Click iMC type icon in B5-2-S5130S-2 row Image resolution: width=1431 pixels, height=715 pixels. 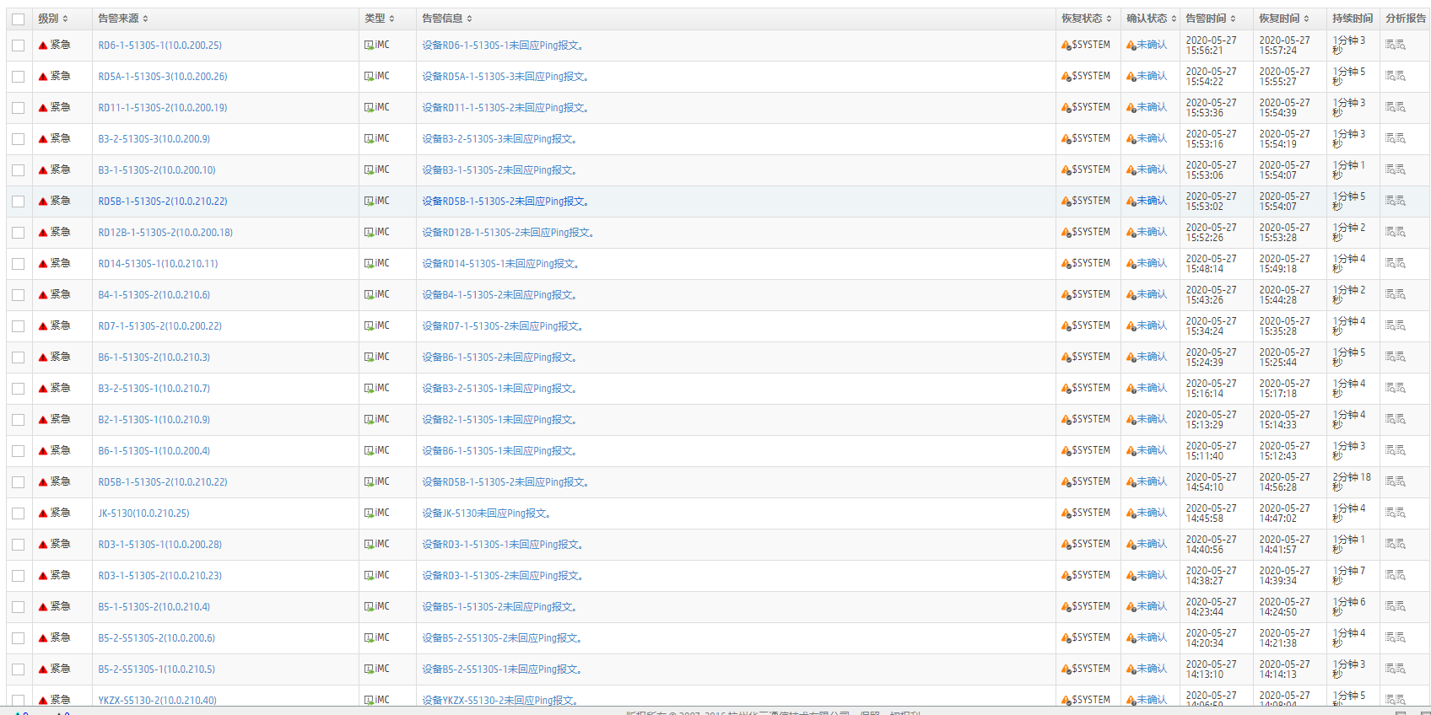(369, 638)
